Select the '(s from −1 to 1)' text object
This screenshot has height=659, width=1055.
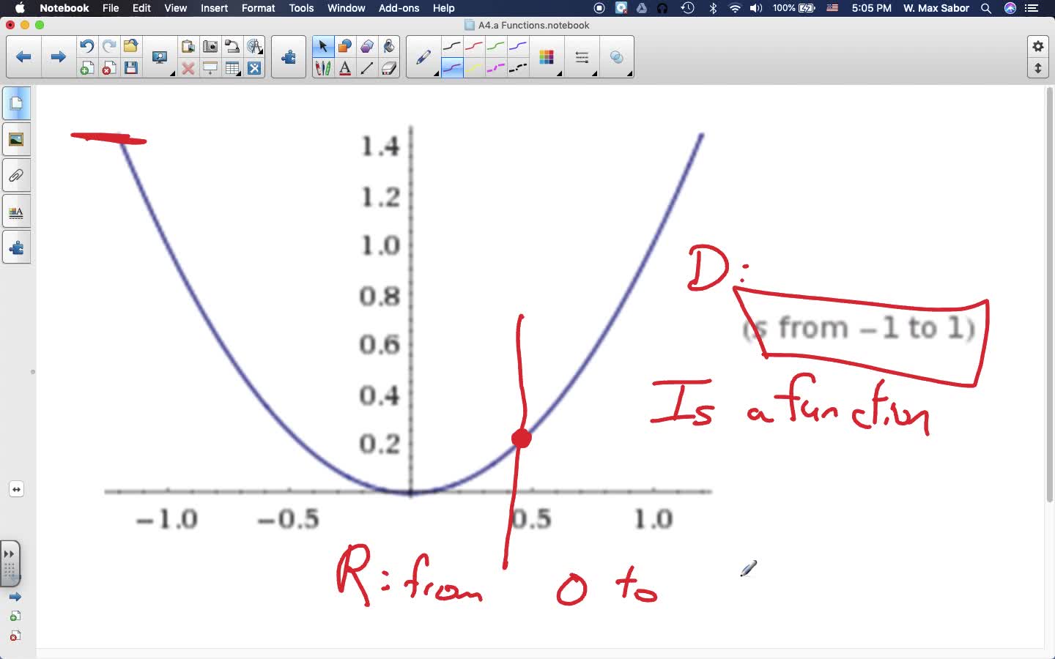[859, 328]
